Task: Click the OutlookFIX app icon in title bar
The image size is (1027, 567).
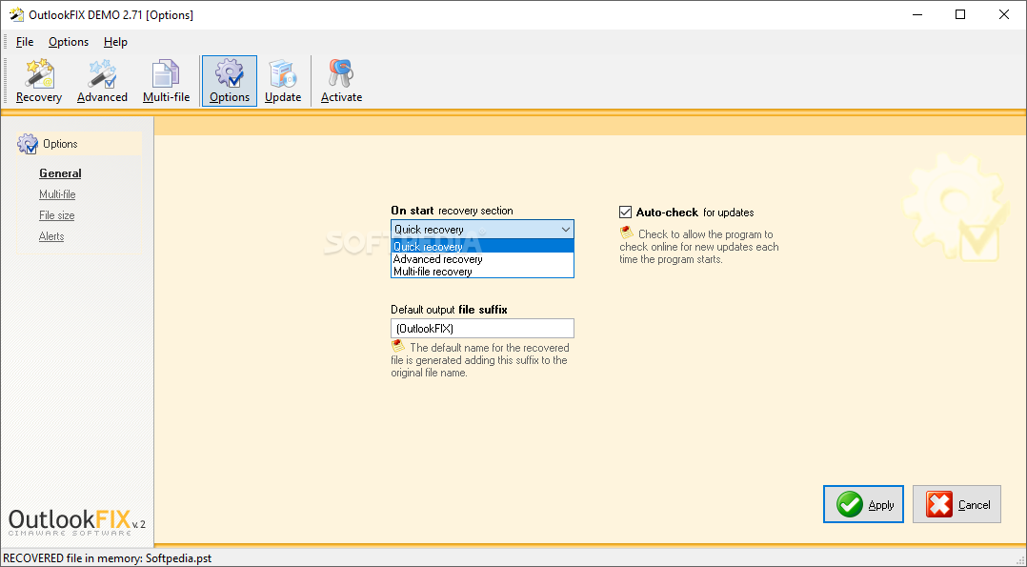Action: tap(15, 14)
